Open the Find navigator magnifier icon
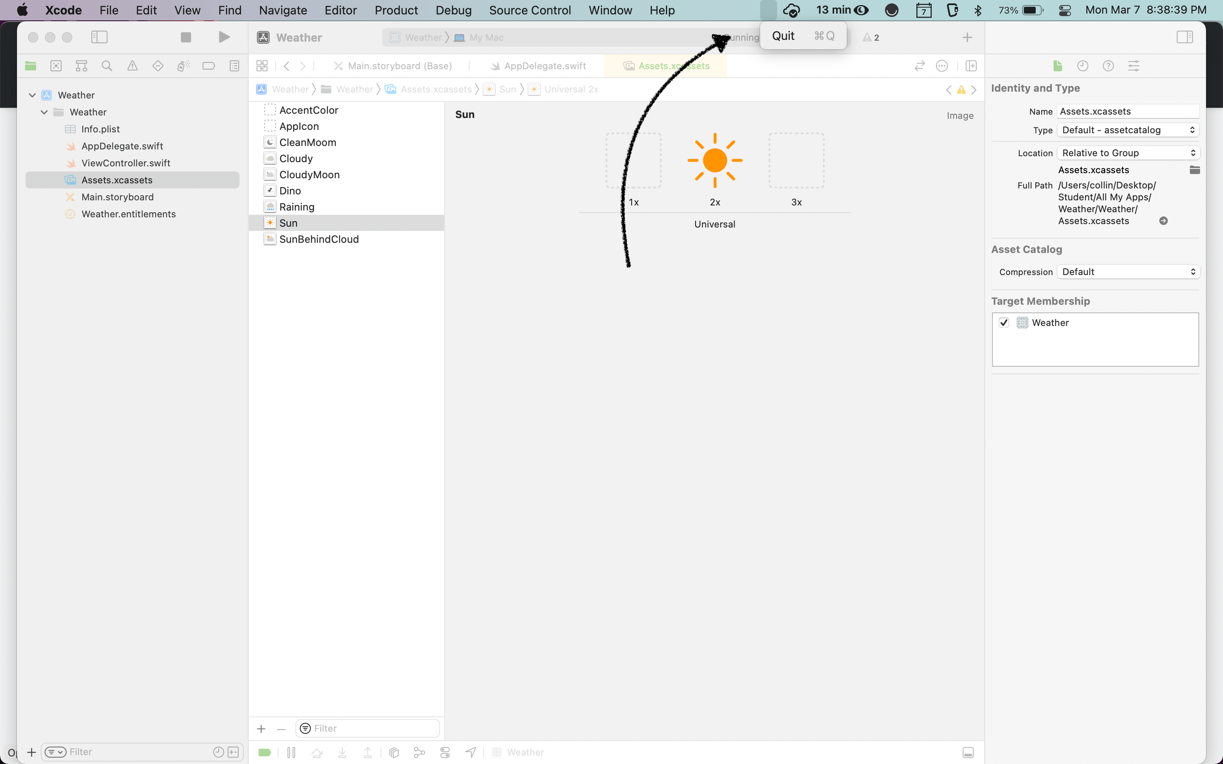Image resolution: width=1223 pixels, height=764 pixels. (107, 66)
